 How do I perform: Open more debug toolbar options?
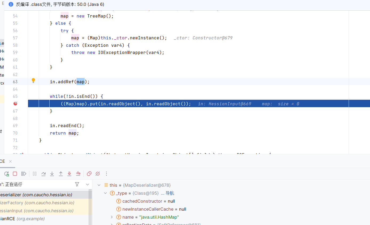(106, 174)
